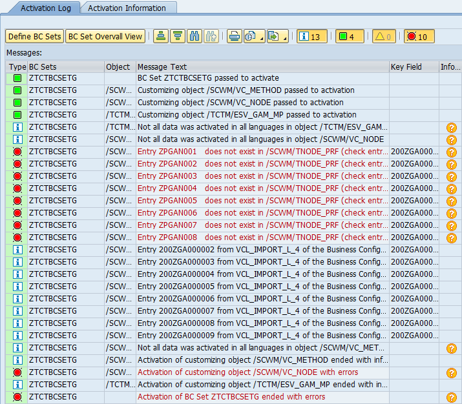462x404 pixels.
Task: Click the Message Text column header
Action: (x=262, y=66)
